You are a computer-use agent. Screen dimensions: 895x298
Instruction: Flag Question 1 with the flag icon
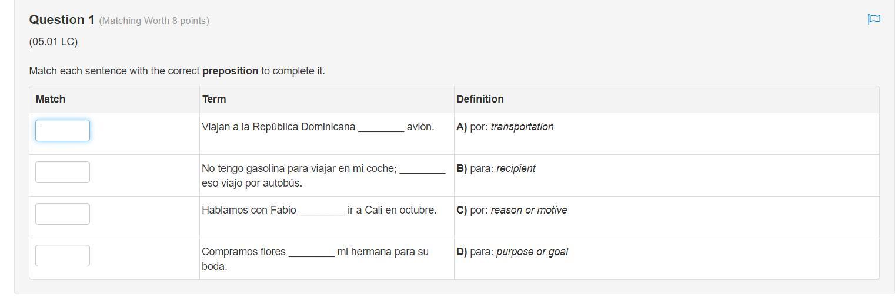click(x=874, y=19)
